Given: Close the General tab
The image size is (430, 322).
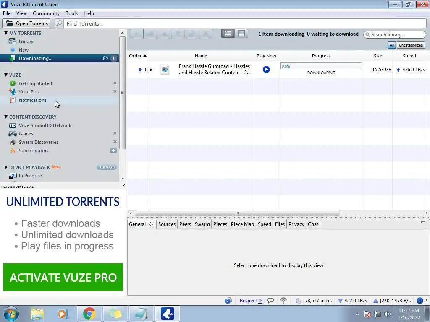Looking at the screenshot, I should 151,224.
